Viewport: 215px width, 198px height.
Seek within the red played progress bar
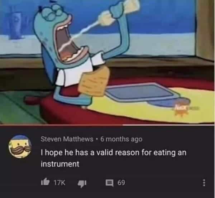pos(61,125)
